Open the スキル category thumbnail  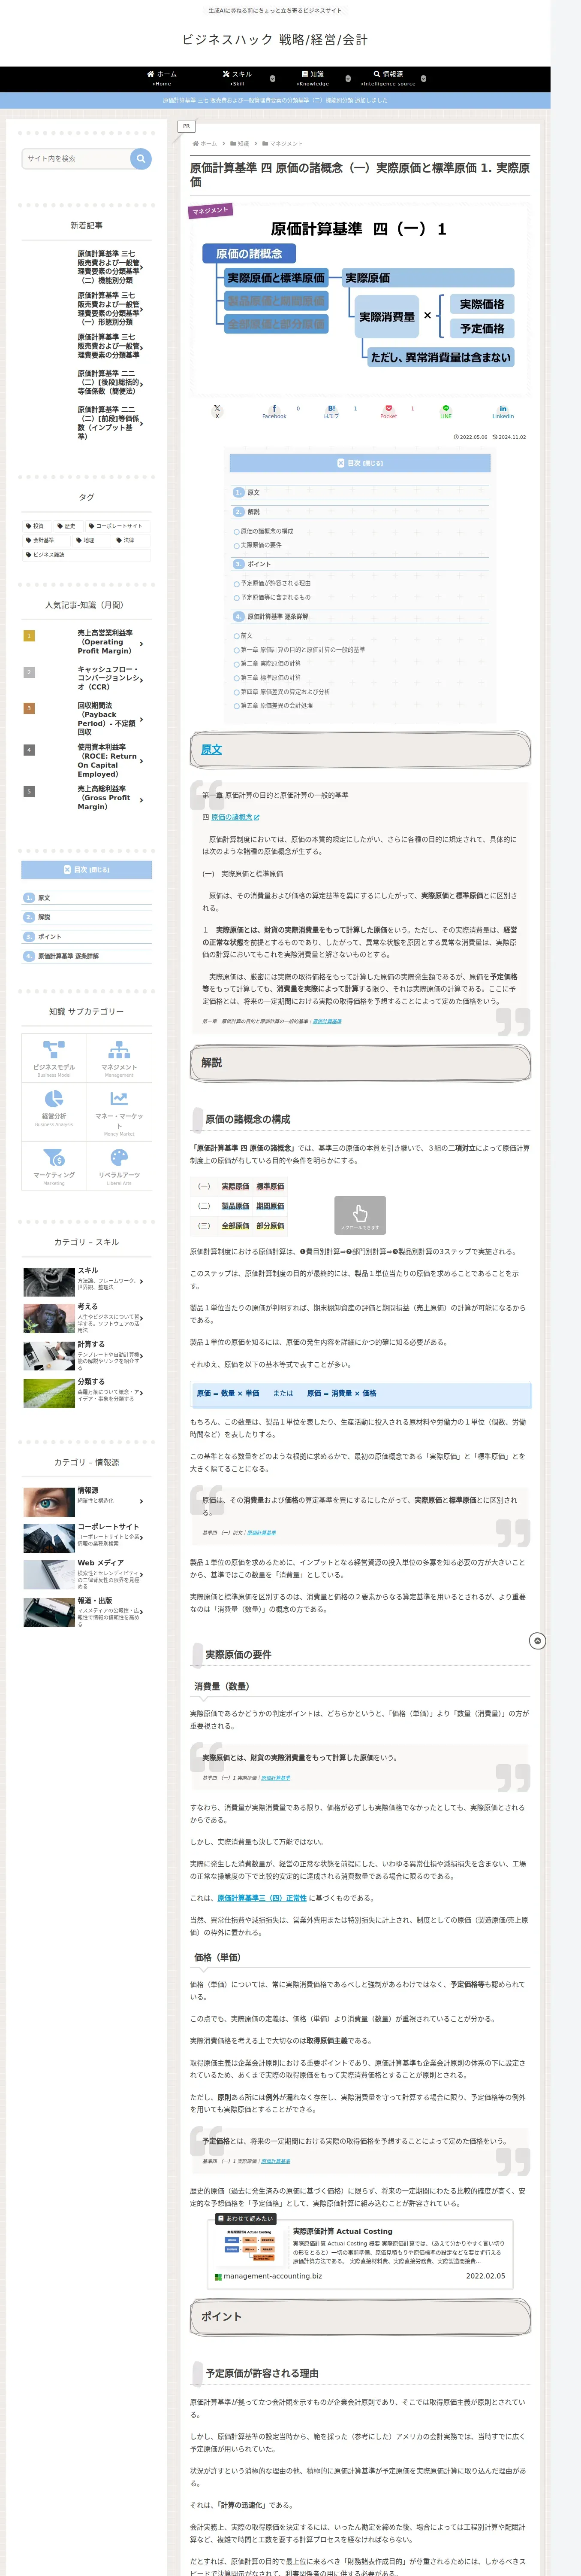[x=49, y=1281]
